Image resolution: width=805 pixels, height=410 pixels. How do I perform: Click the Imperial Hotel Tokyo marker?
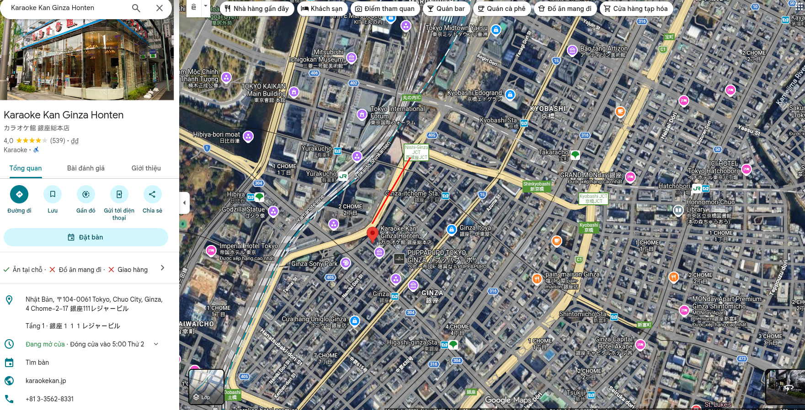coord(211,250)
